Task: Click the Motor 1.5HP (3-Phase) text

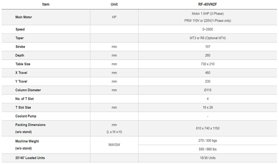Action: click(207, 13)
